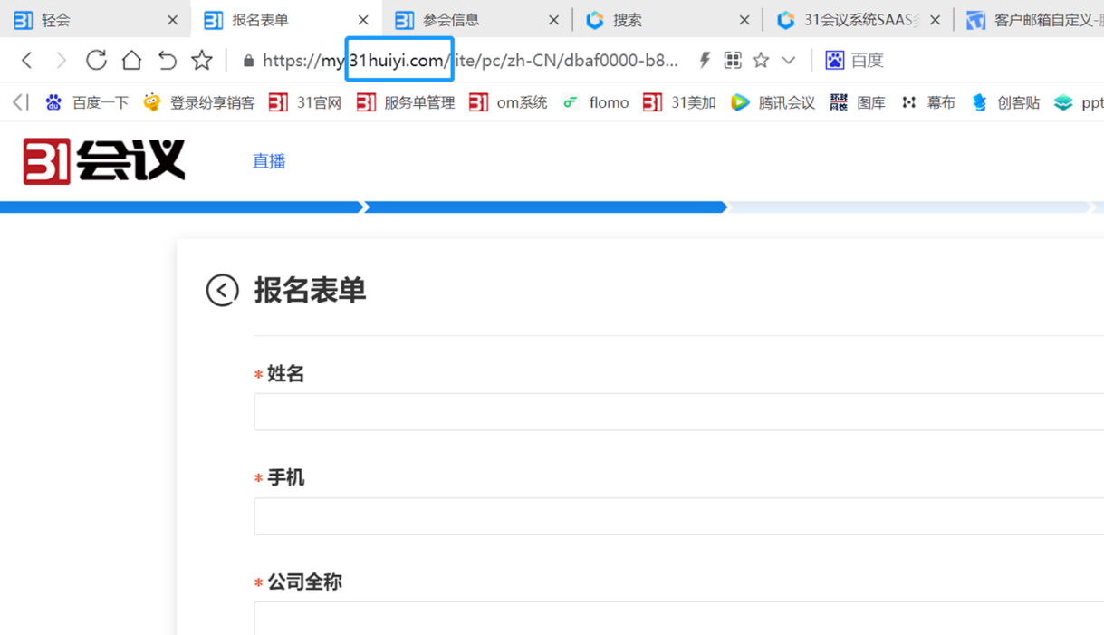Click third light step of progress bar
This screenshot has width=1104, height=635.
pos(909,207)
